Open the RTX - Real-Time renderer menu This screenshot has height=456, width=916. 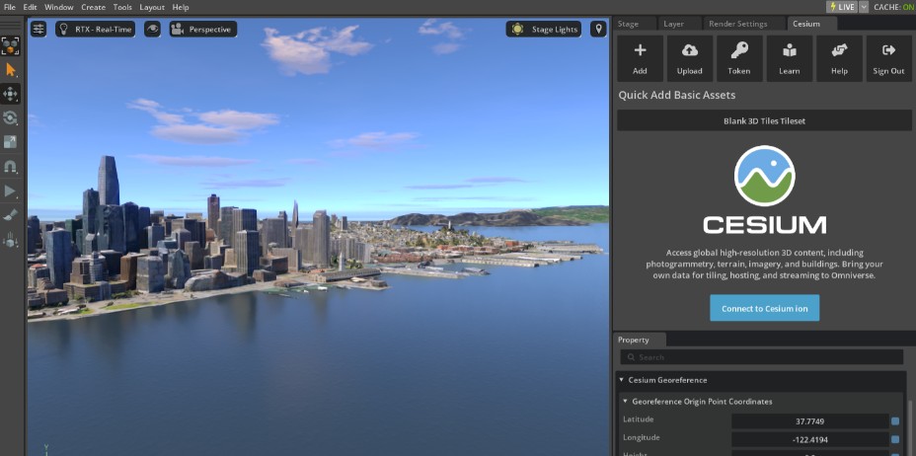(x=95, y=30)
